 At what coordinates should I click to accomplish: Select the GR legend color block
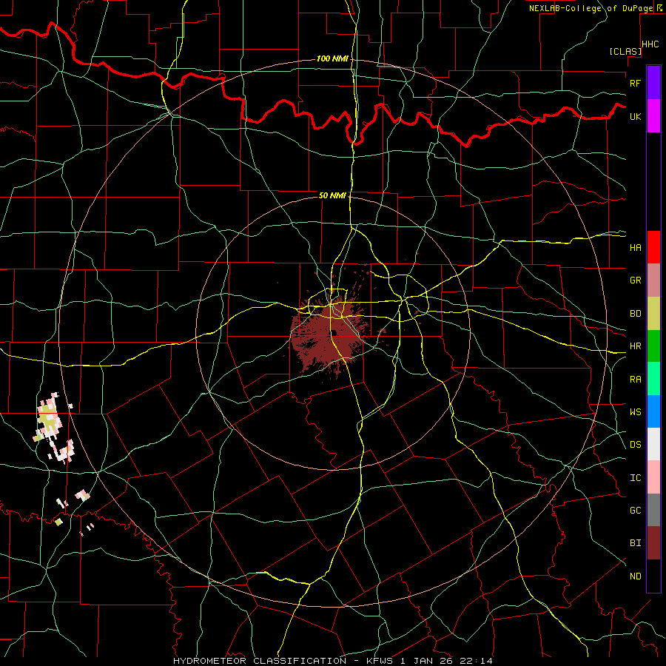pos(653,280)
